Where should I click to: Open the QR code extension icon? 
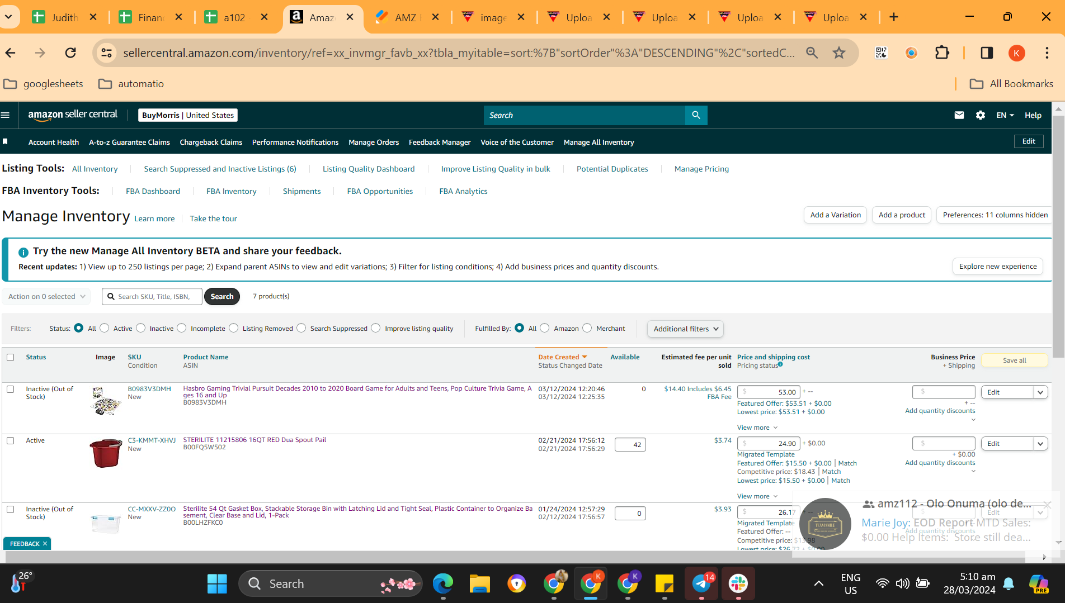881,53
